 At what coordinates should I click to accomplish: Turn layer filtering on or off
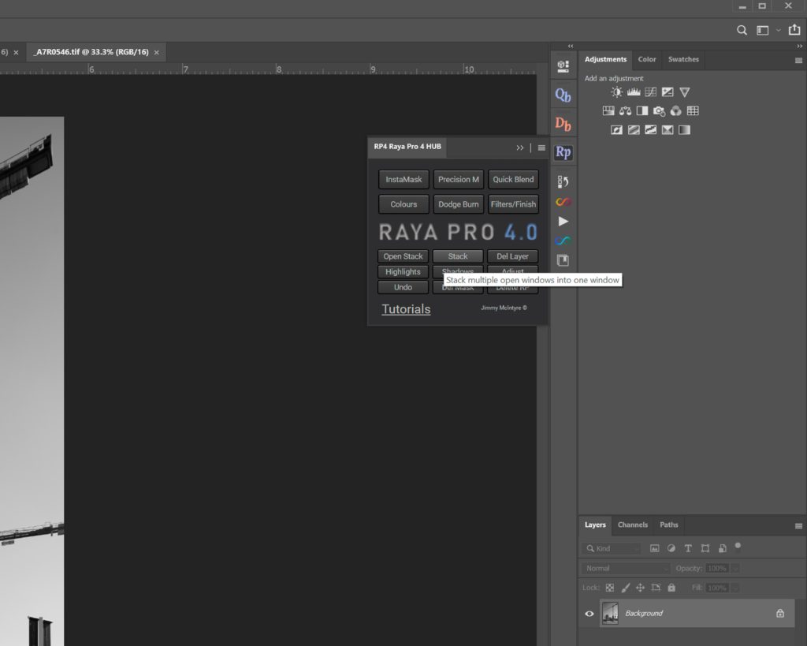tap(738, 546)
